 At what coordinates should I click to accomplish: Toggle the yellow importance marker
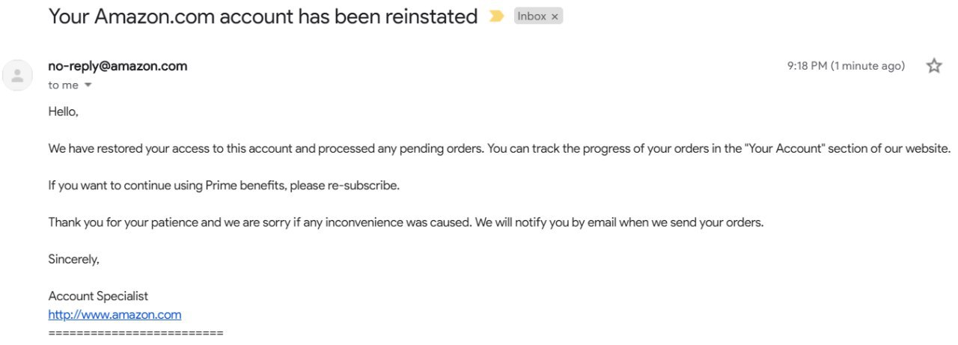click(x=496, y=16)
